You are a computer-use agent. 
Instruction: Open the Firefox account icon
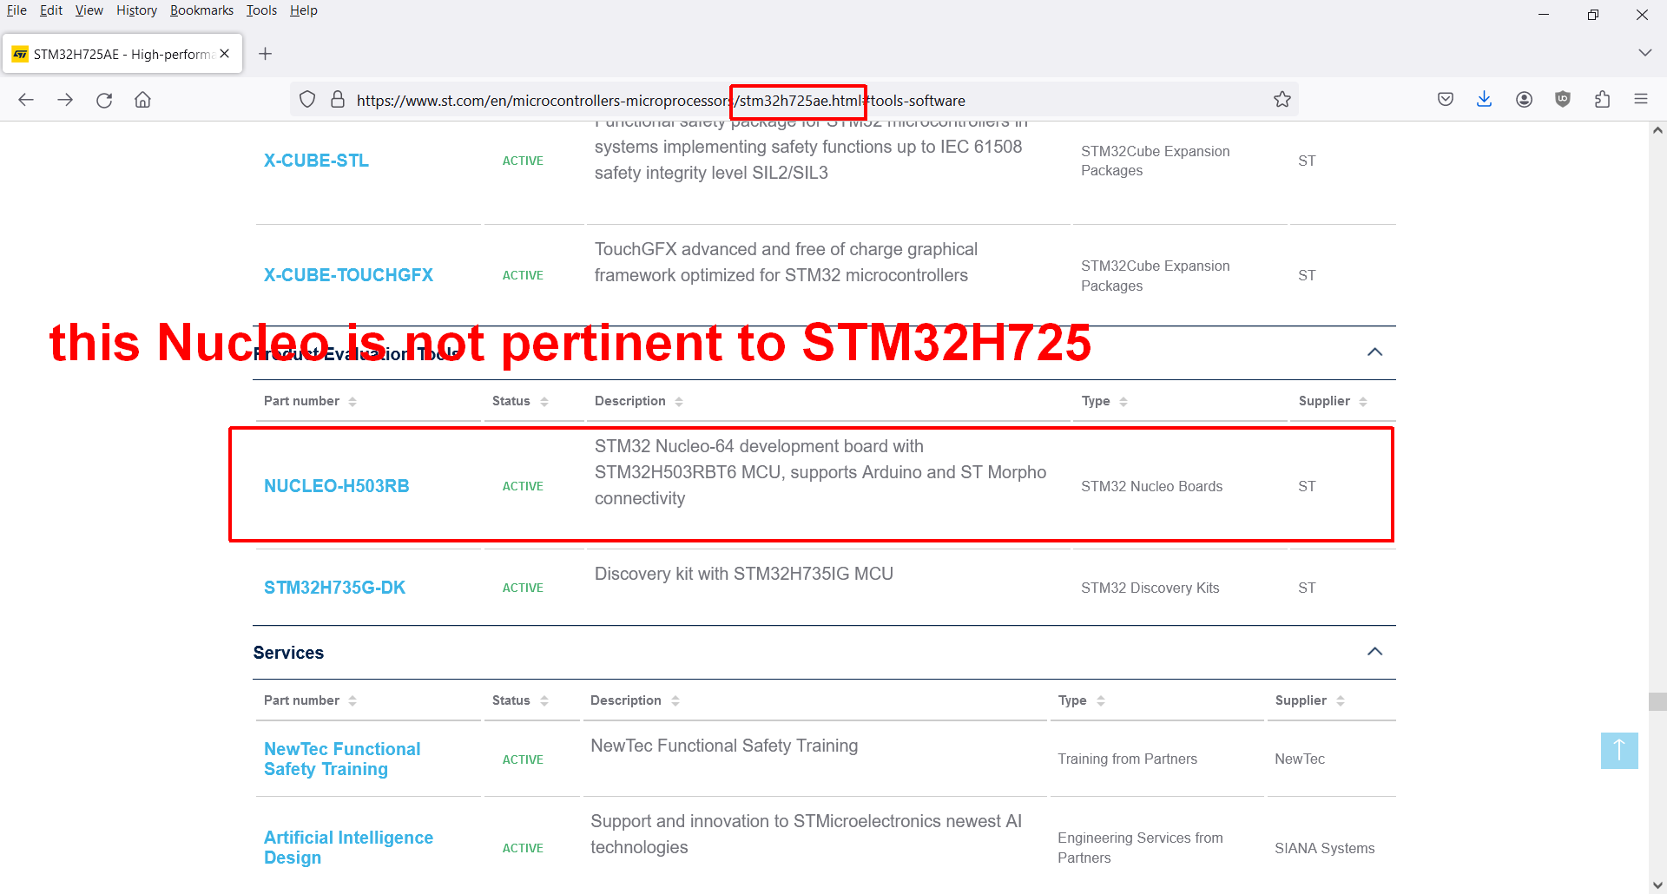click(x=1524, y=99)
